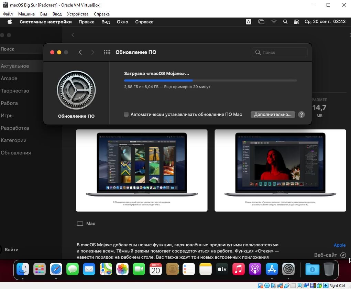Image resolution: width=351 pixels, height=289 pixels.
Task: Open Apple TV app in Dock
Action: click(222, 269)
